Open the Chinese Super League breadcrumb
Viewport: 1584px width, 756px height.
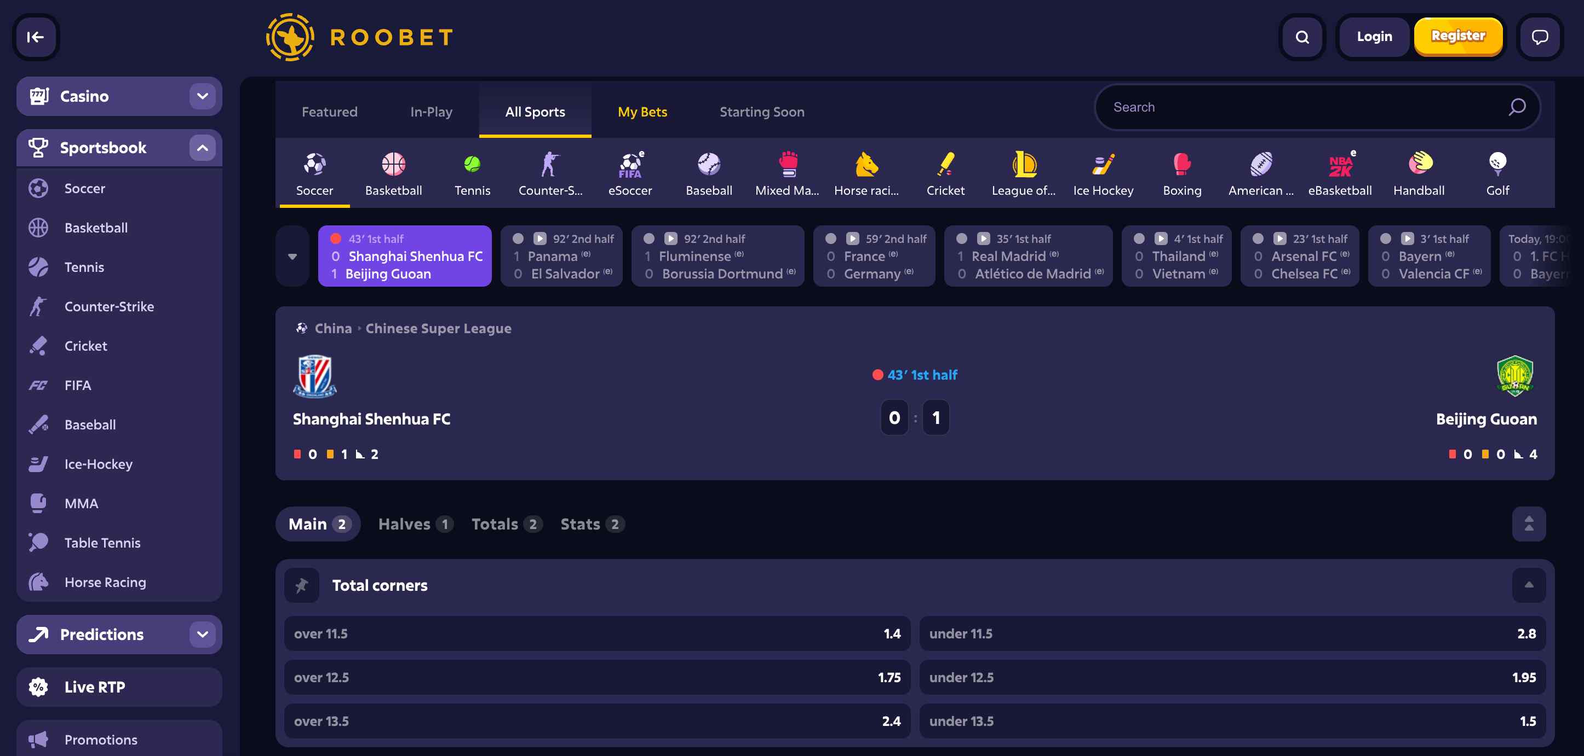point(438,329)
